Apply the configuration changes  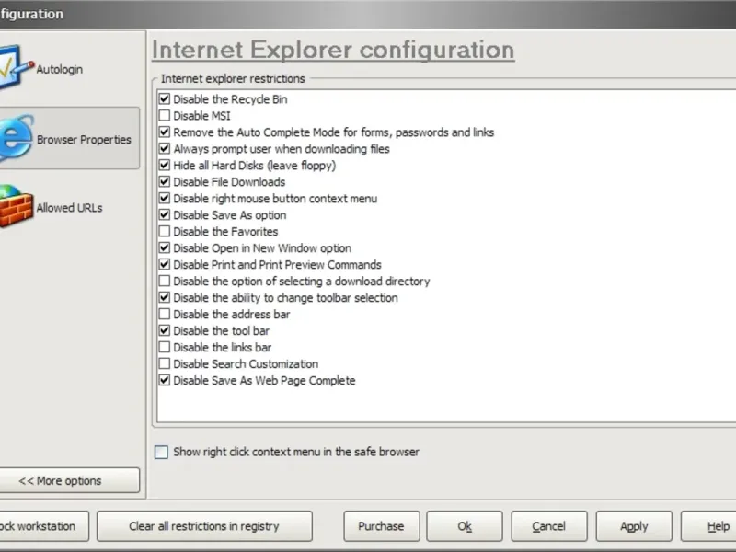(x=634, y=526)
